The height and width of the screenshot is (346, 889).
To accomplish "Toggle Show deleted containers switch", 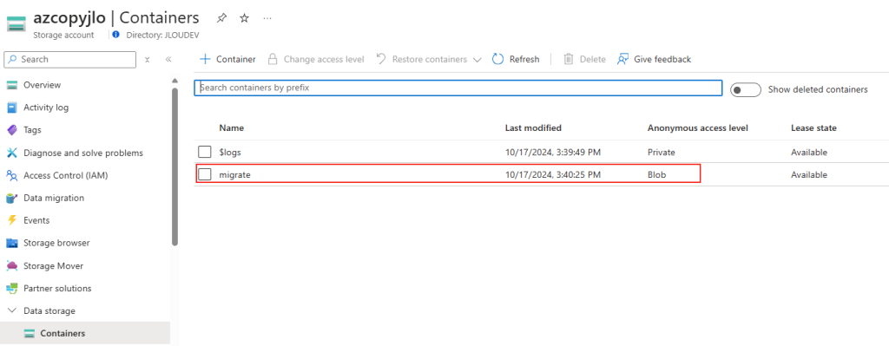I will click(x=745, y=89).
